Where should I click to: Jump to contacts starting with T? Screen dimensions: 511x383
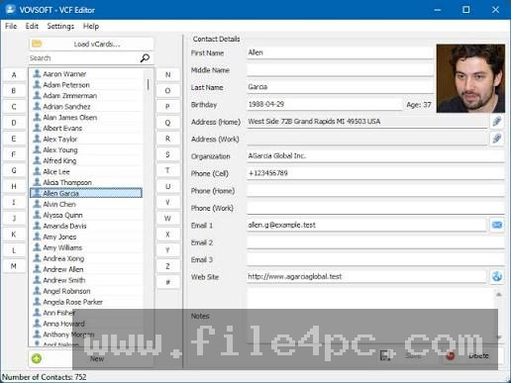[x=167, y=170]
